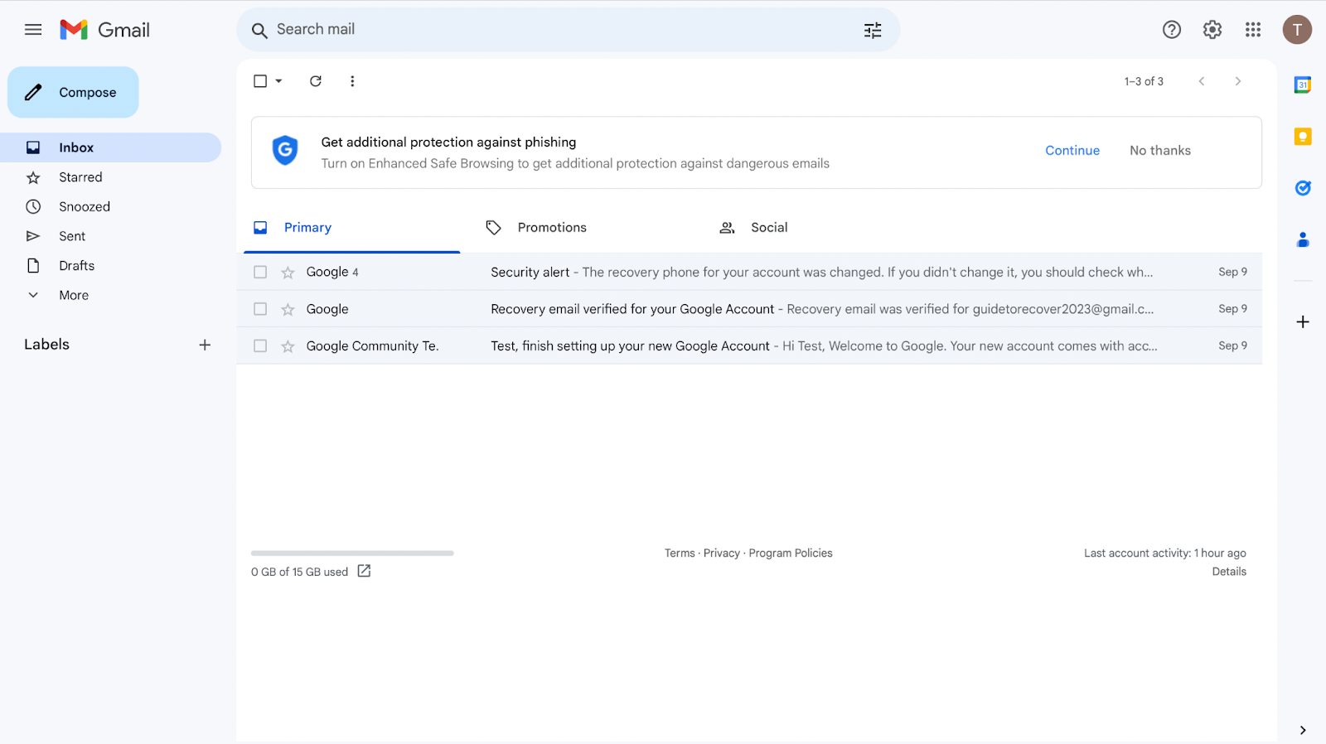The width and height of the screenshot is (1326, 744).
Task: Click the Compose button
Action: click(x=73, y=93)
